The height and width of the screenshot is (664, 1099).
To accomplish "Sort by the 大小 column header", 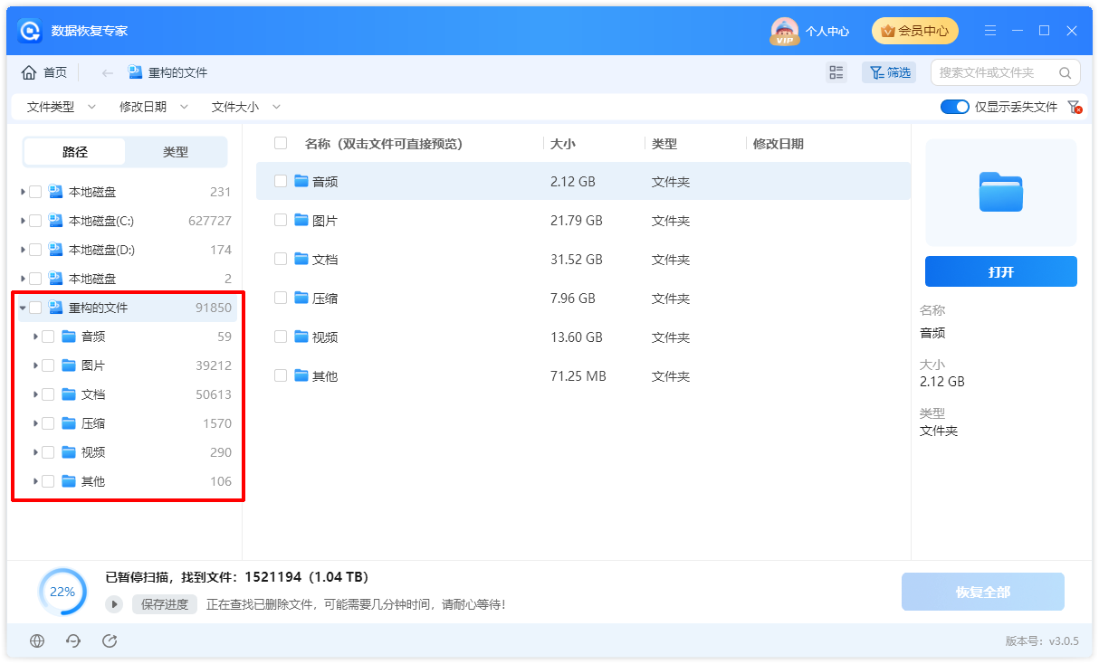I will [563, 144].
